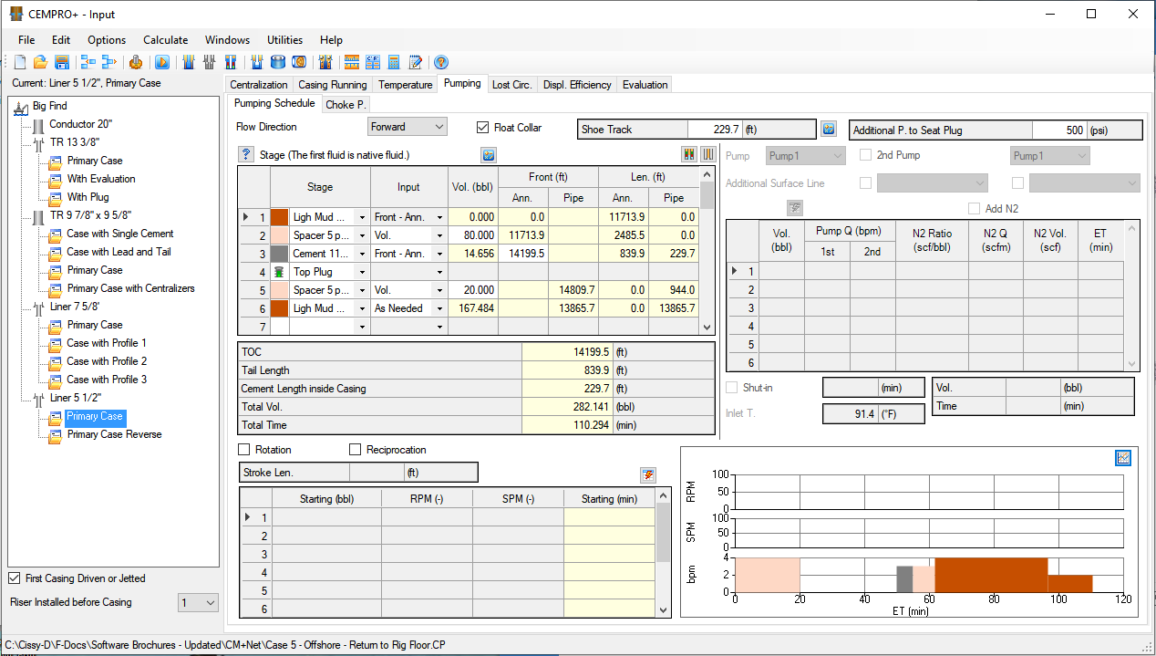The height and width of the screenshot is (656, 1156).
Task: Uncheck the Float Collar checkbox
Action: 484,128
